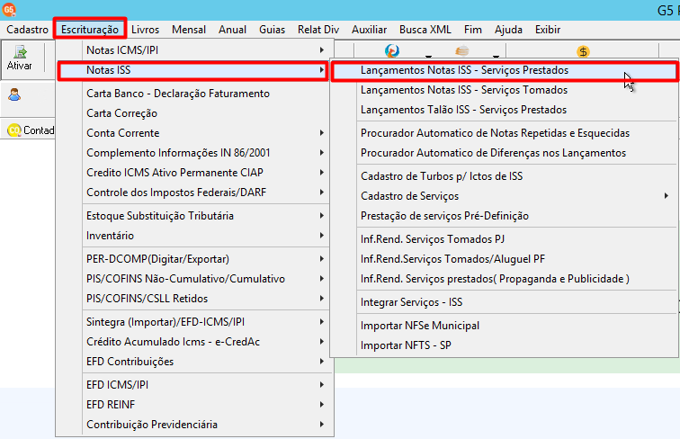The width and height of the screenshot is (680, 439).
Task: Choose Inf.Rend. Serviços prestados Propaganda e Publicidade
Action: tap(505, 279)
